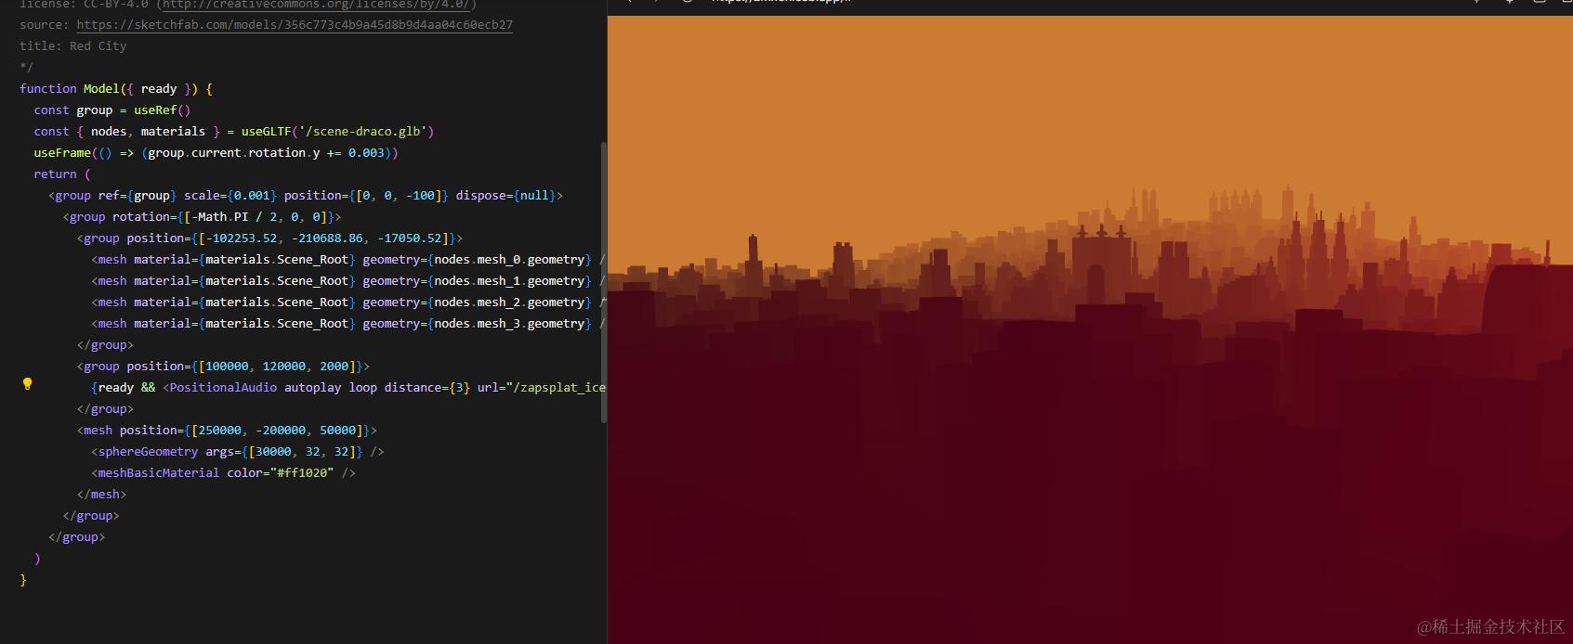Click the '-210688.86' position value

(x=327, y=238)
